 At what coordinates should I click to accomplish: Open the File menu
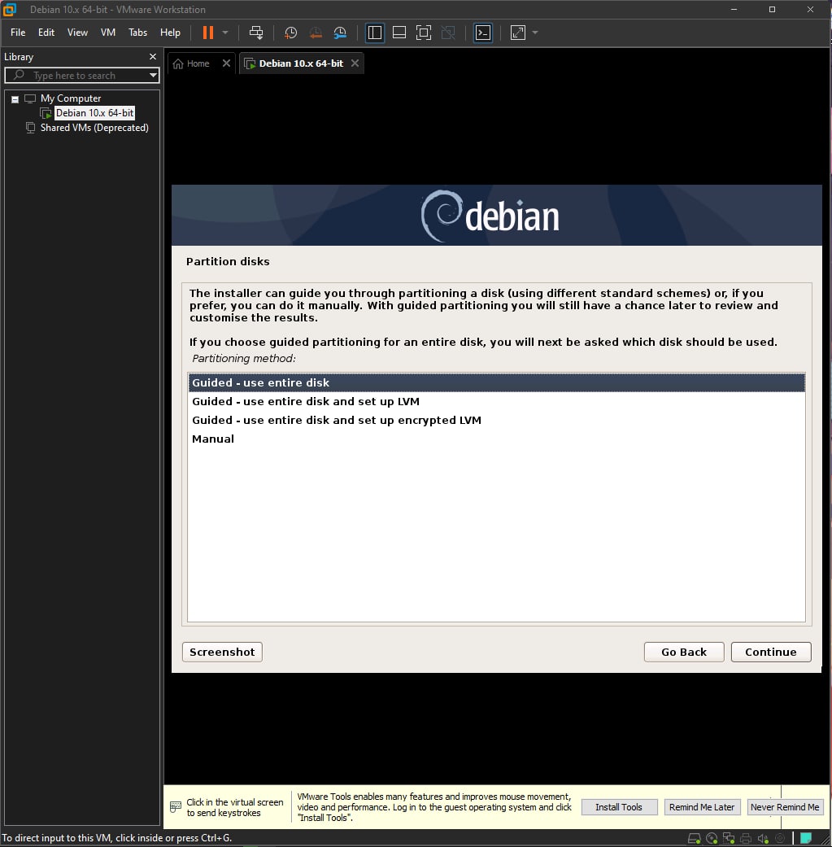click(18, 33)
